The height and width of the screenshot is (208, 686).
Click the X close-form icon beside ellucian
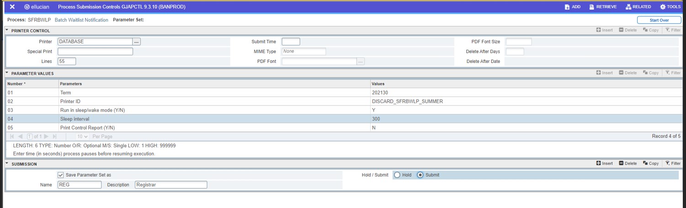[x=12, y=7]
